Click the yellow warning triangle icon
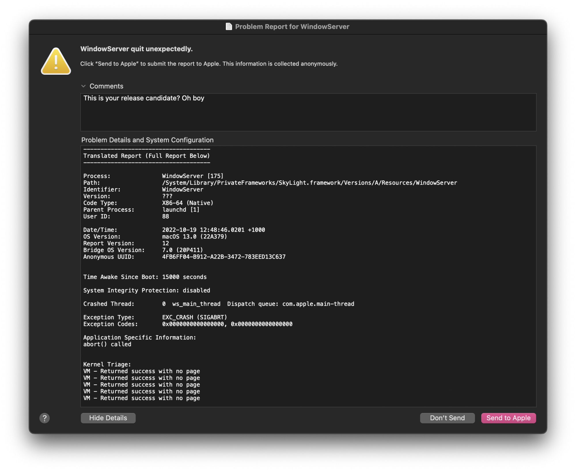The image size is (576, 472). 56,62
